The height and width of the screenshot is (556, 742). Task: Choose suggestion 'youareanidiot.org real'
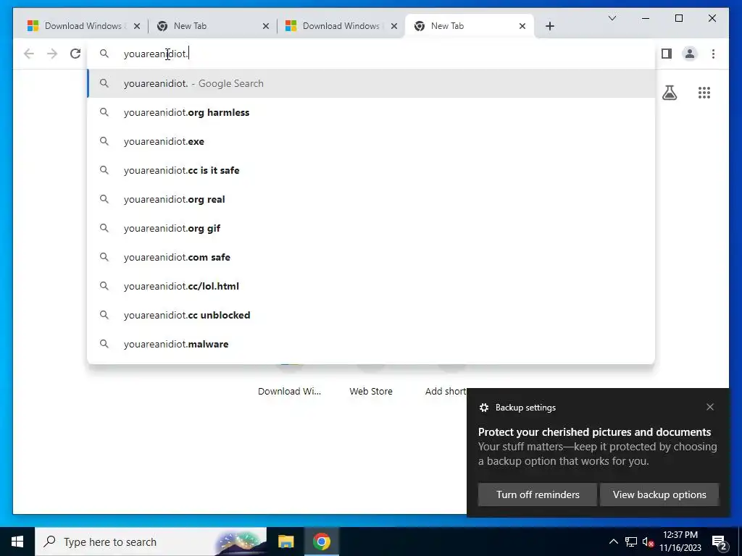coord(372,199)
